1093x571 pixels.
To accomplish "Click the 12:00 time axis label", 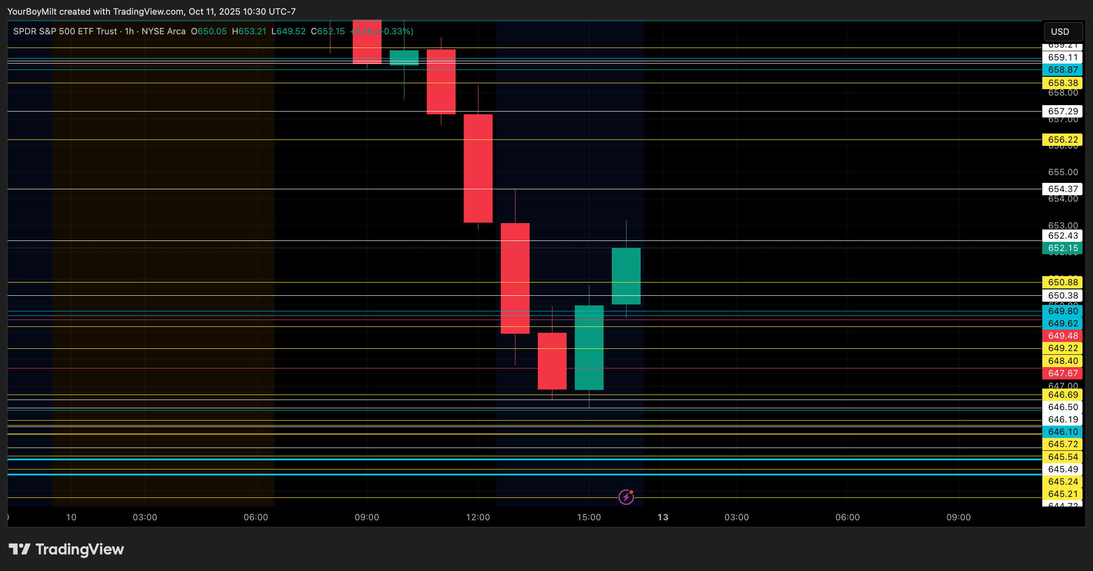I will coord(478,517).
